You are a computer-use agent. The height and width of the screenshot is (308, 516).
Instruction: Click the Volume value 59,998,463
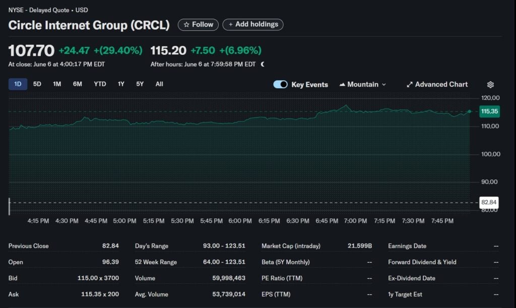coord(229,278)
